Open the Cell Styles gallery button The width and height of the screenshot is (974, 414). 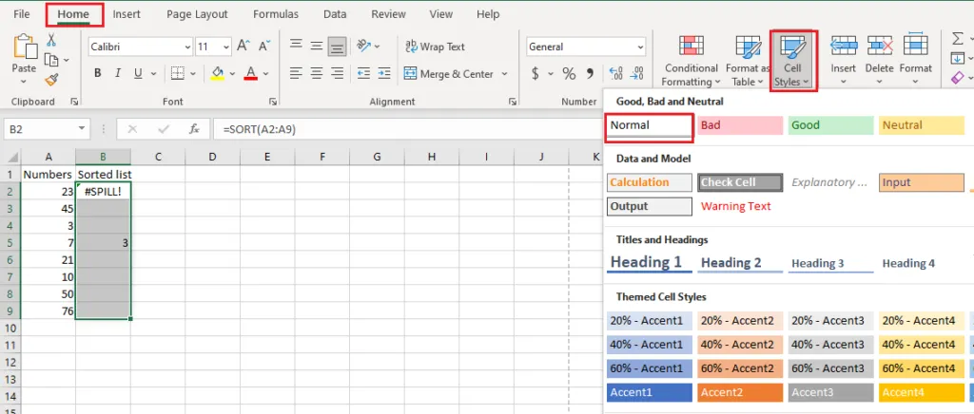click(x=793, y=60)
